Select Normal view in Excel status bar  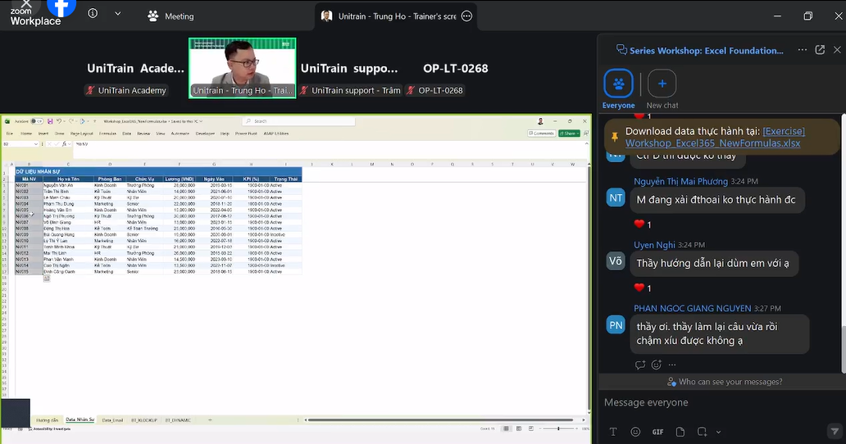[506, 428]
